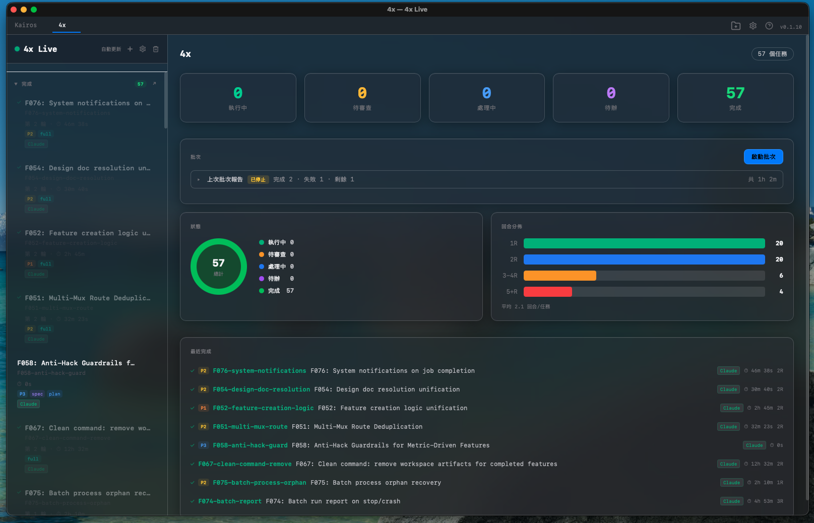Click P3 badge on F058-anti-hack-guard row

tap(203, 445)
